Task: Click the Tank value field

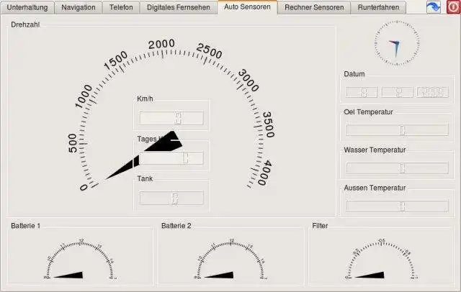Action: pyautogui.click(x=171, y=198)
